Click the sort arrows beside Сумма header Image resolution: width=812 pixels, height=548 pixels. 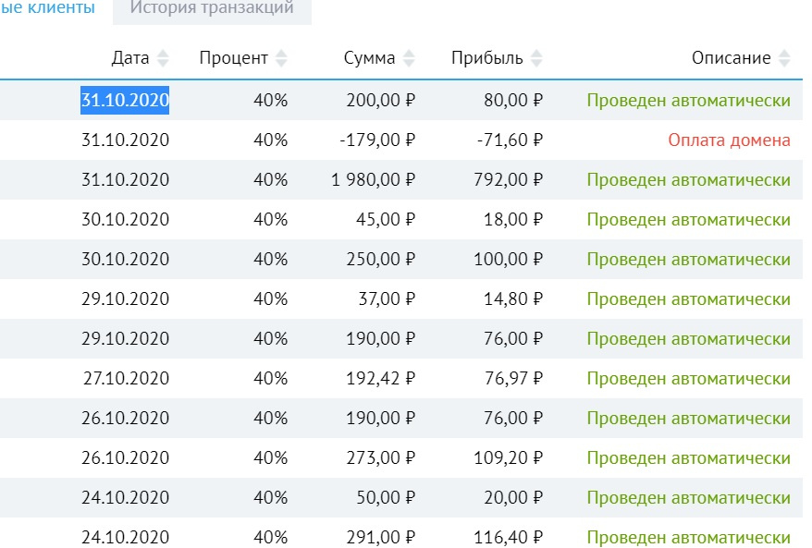(x=409, y=58)
